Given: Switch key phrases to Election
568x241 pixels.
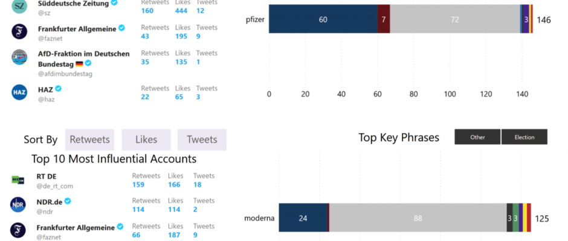Looking at the screenshot, I should (x=524, y=137).
